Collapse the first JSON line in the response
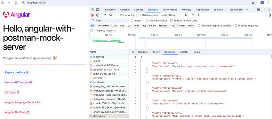 [x=135, y=60]
